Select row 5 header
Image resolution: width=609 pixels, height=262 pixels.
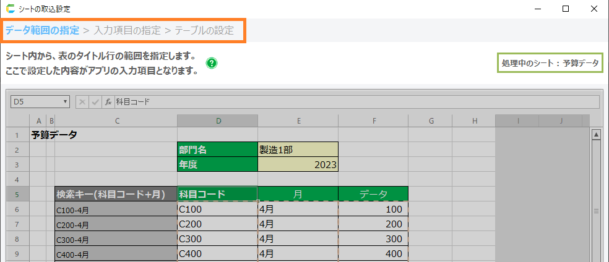coord(17,194)
